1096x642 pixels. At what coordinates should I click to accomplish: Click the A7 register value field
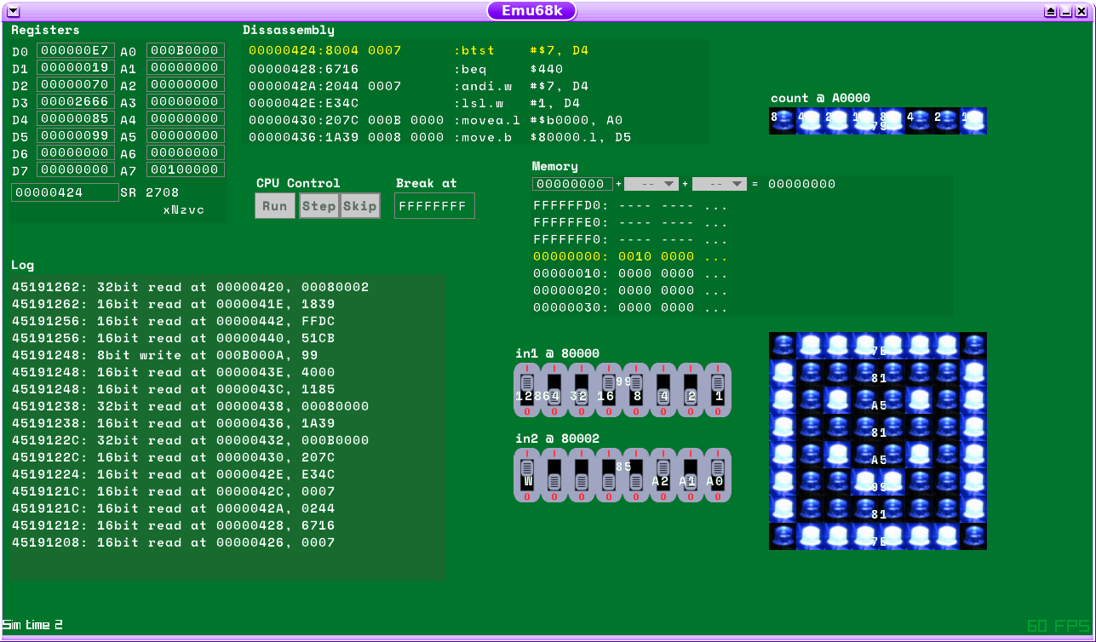click(185, 169)
